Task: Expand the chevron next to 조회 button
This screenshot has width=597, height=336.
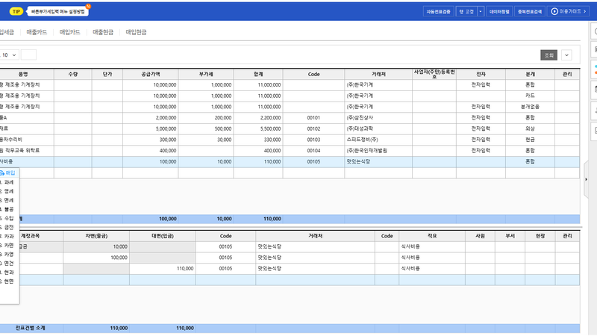Action: tap(566, 55)
